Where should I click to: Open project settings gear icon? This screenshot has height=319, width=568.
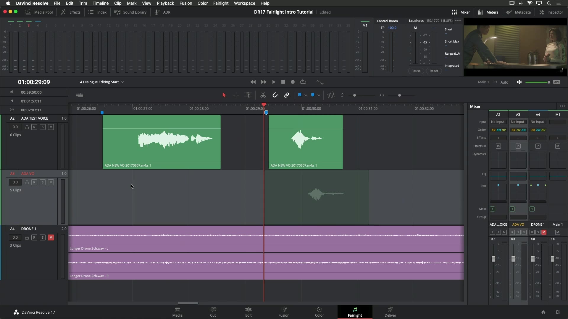coord(558,312)
